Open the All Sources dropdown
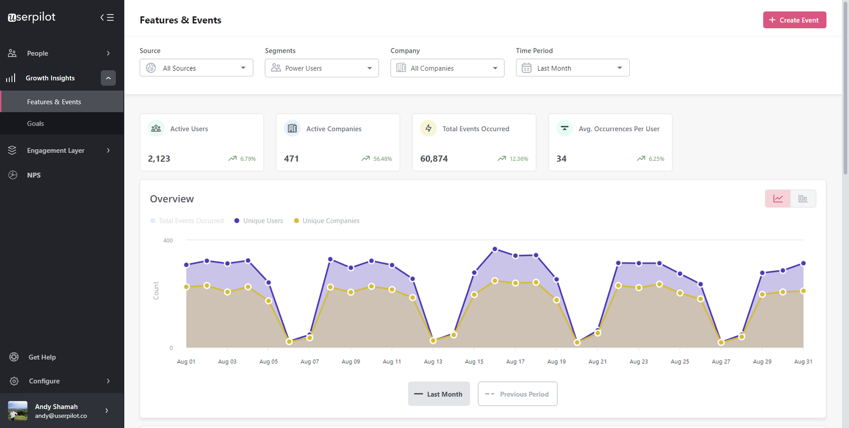Viewport: 849px width, 428px height. pos(196,67)
